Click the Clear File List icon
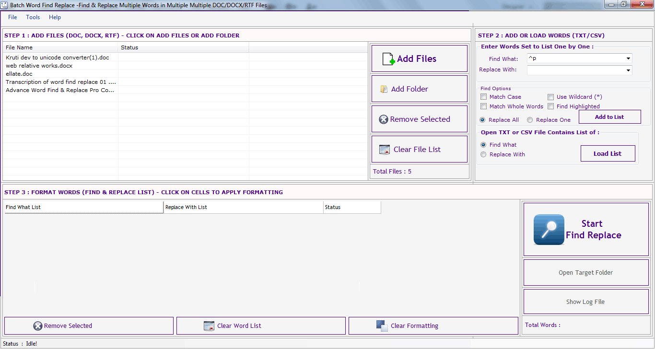This screenshot has width=655, height=349. coord(385,150)
